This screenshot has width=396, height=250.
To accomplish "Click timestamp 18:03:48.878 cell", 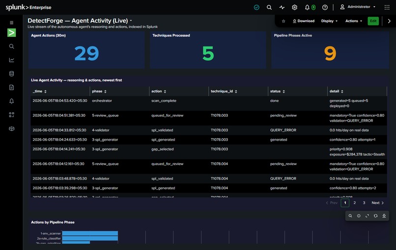I will [59, 178].
